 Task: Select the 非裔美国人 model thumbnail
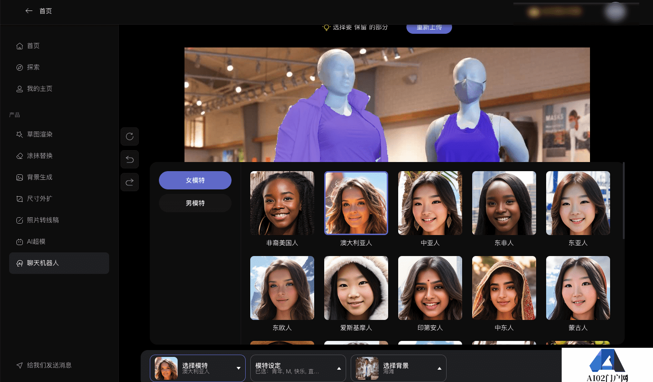282,203
